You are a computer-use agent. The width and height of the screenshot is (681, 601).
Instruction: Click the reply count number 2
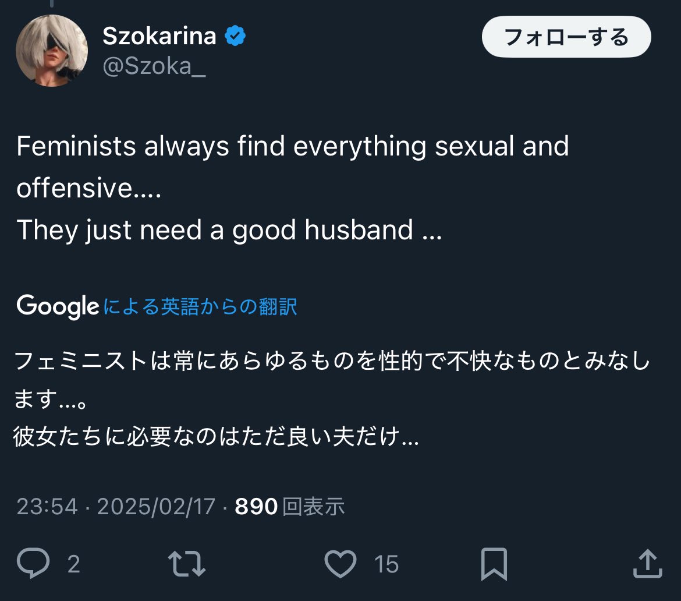(73, 564)
